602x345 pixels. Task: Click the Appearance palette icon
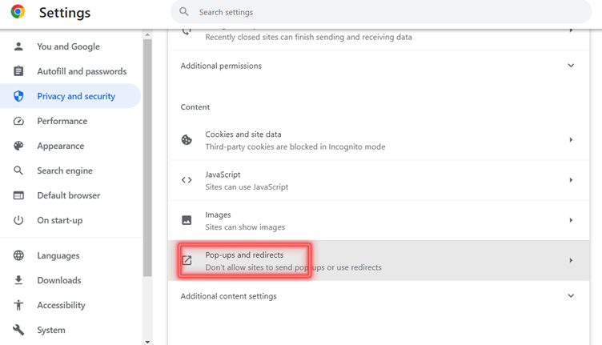tap(18, 146)
